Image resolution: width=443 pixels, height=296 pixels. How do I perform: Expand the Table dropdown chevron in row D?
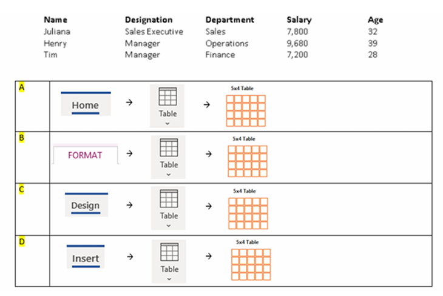point(169,278)
